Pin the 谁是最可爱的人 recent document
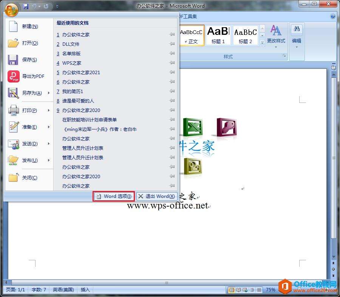This screenshot has width=340, height=297. tap(172, 101)
